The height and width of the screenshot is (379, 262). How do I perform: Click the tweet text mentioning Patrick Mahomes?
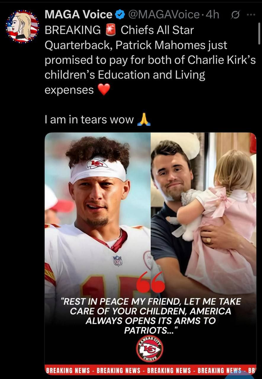tap(150, 60)
